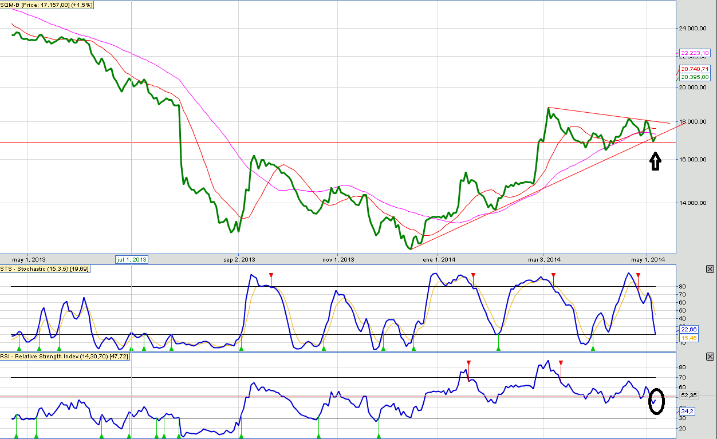
Task: Click the first red sell marker on Stochastic
Action: pos(271,275)
